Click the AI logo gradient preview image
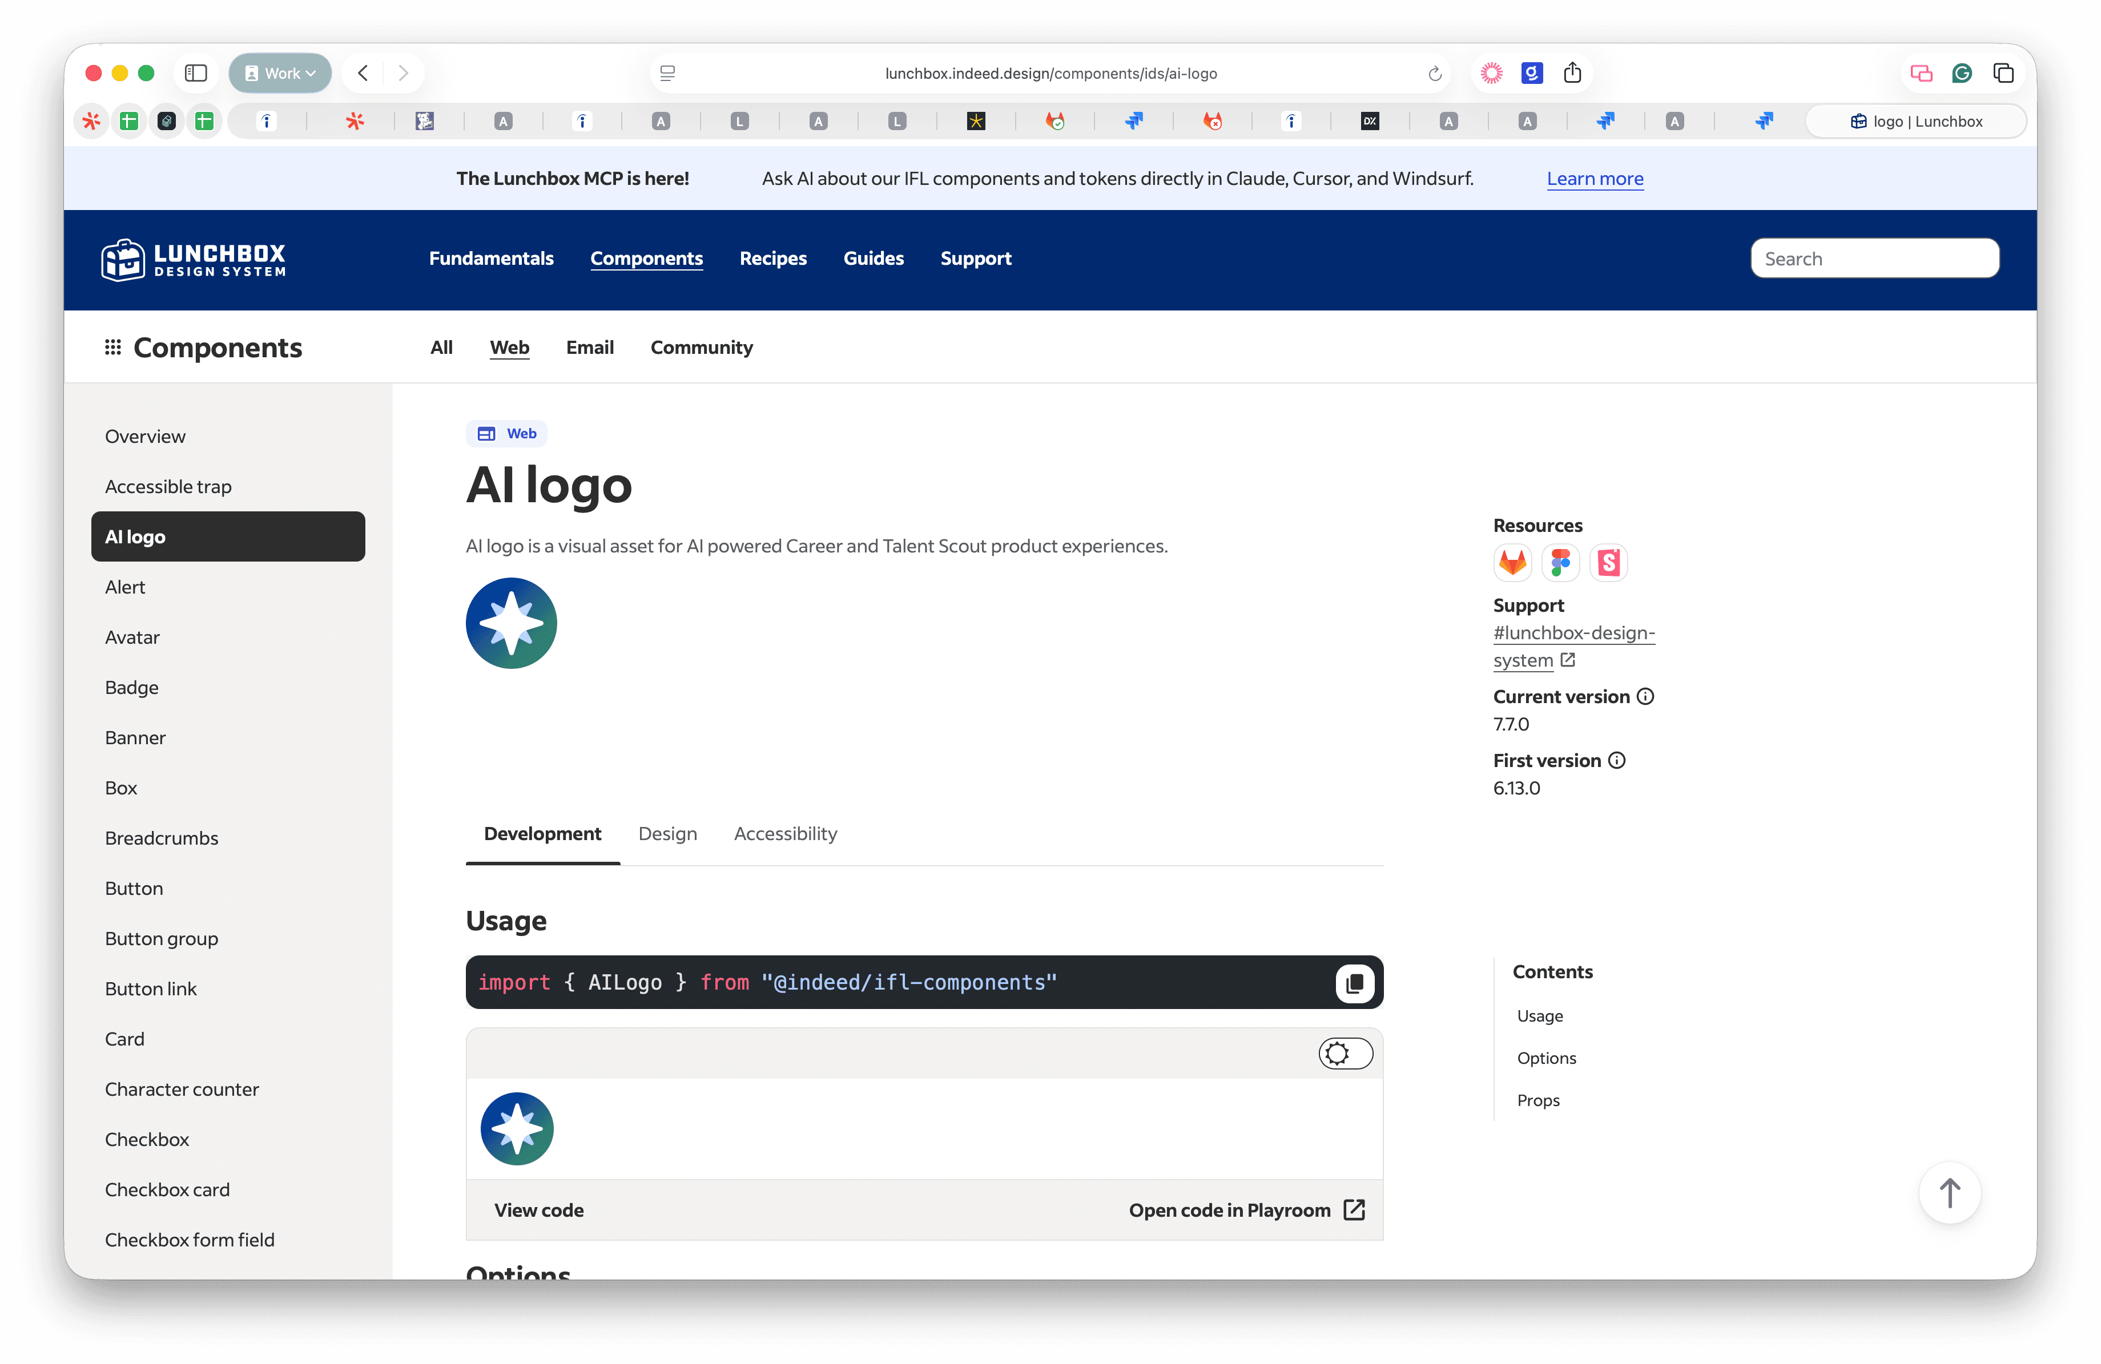 (x=511, y=624)
